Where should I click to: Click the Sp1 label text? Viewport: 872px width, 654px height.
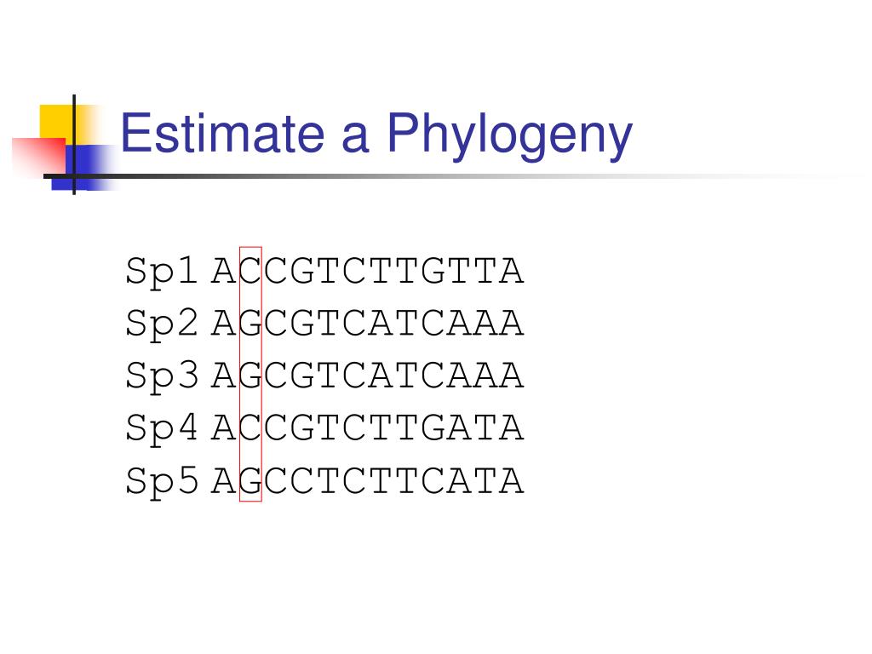pos(161,272)
